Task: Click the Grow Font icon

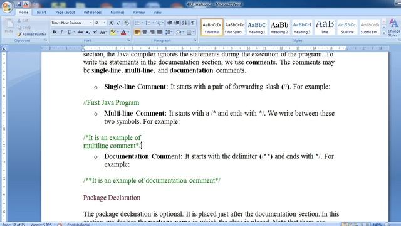Action: coord(112,23)
